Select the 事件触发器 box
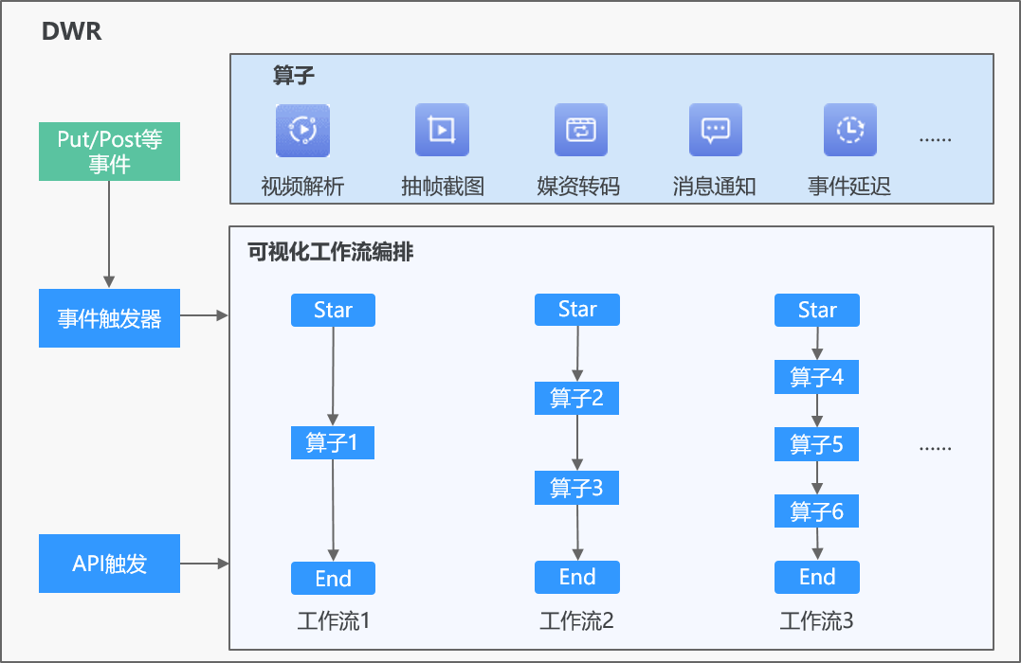This screenshot has height=663, width=1021. pyautogui.click(x=109, y=318)
